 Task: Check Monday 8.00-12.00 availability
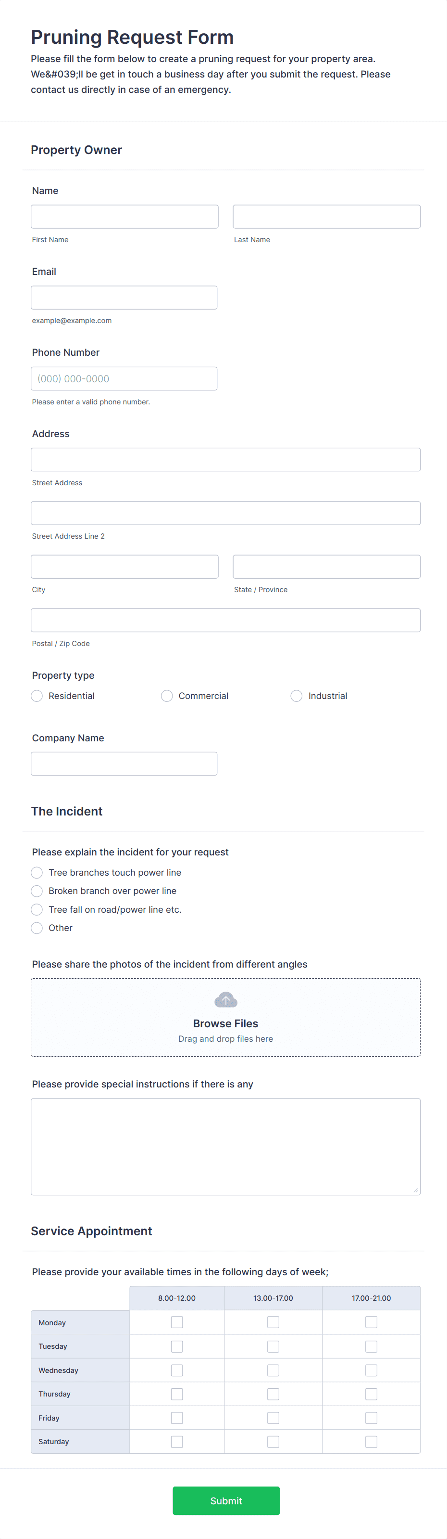tap(177, 1321)
